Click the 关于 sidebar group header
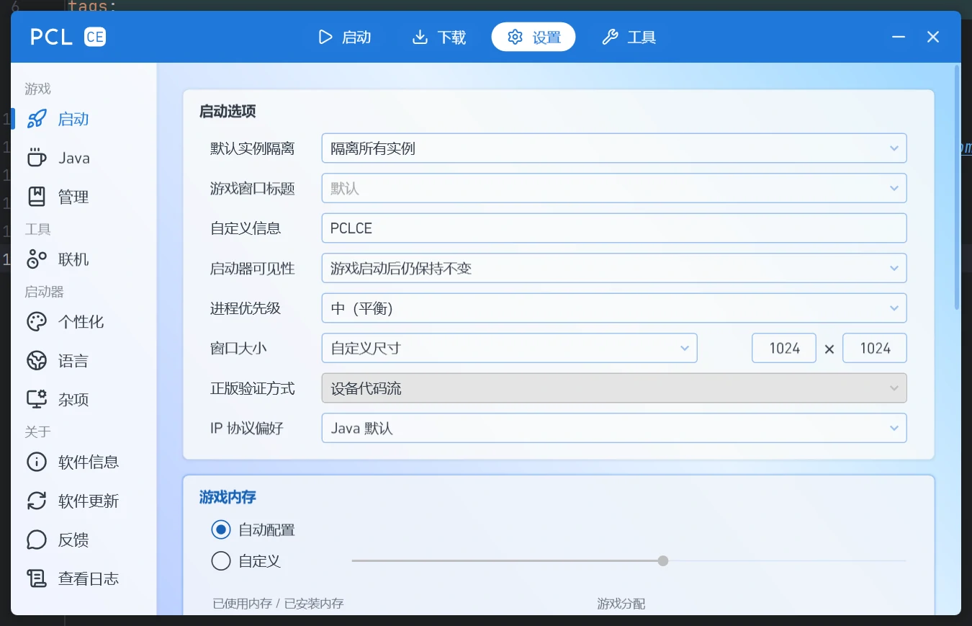 pos(38,432)
